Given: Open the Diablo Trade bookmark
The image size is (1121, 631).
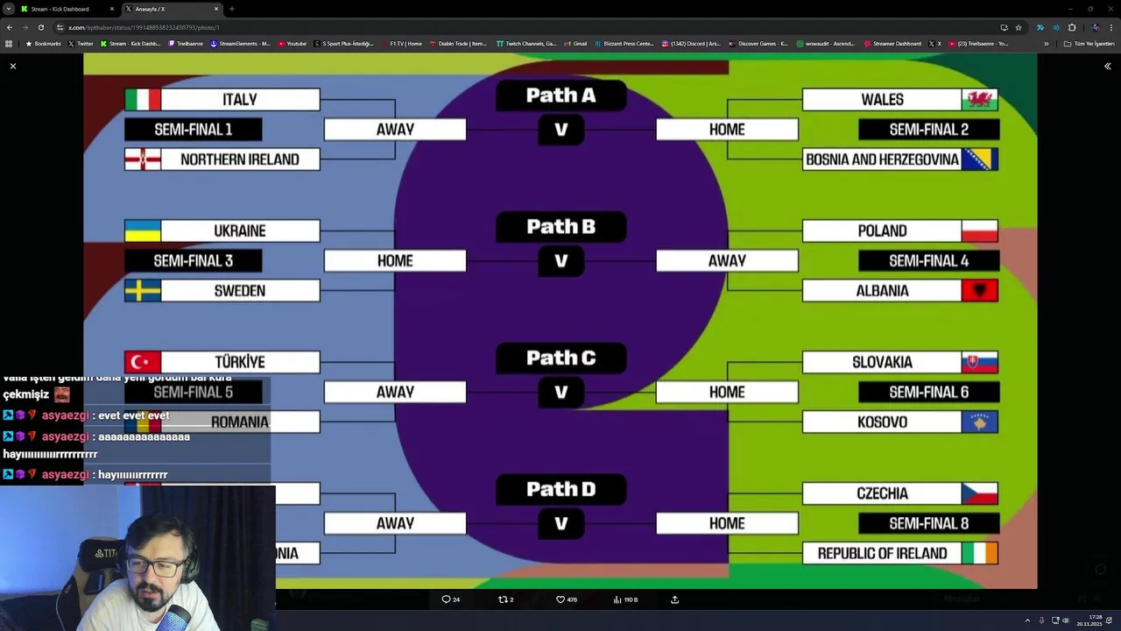Looking at the screenshot, I should [457, 43].
